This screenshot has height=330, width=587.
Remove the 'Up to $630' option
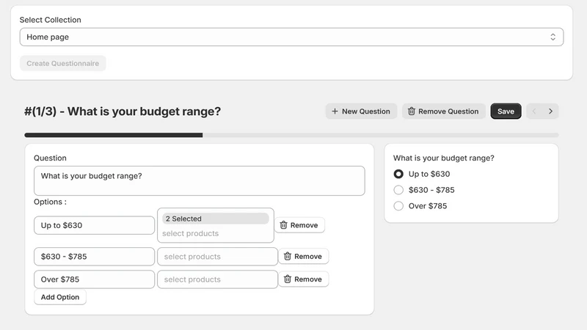click(x=299, y=225)
